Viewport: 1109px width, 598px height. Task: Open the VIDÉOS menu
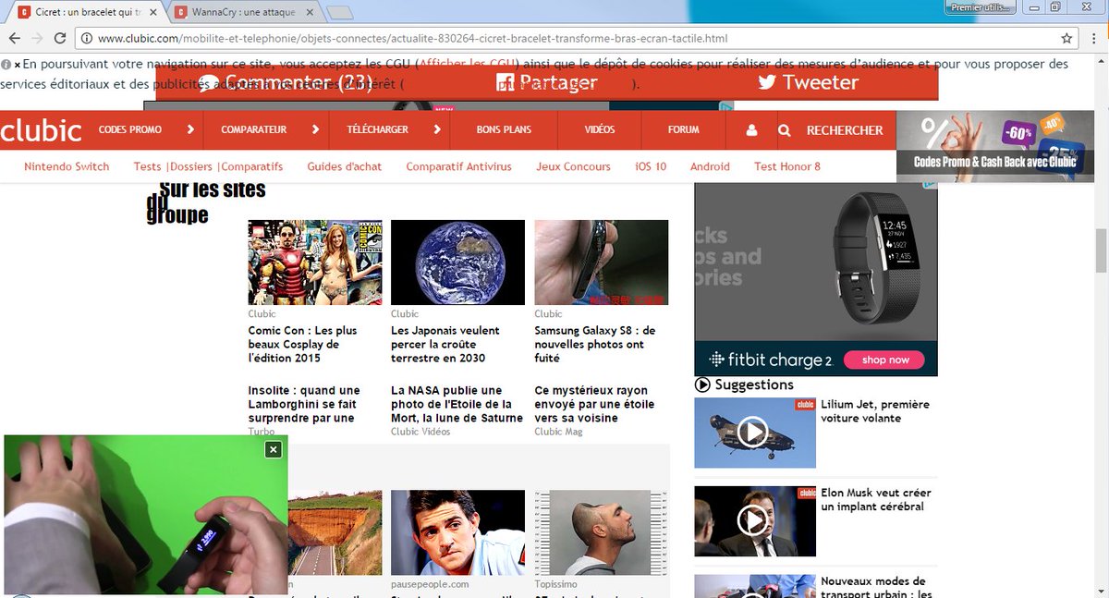click(600, 130)
